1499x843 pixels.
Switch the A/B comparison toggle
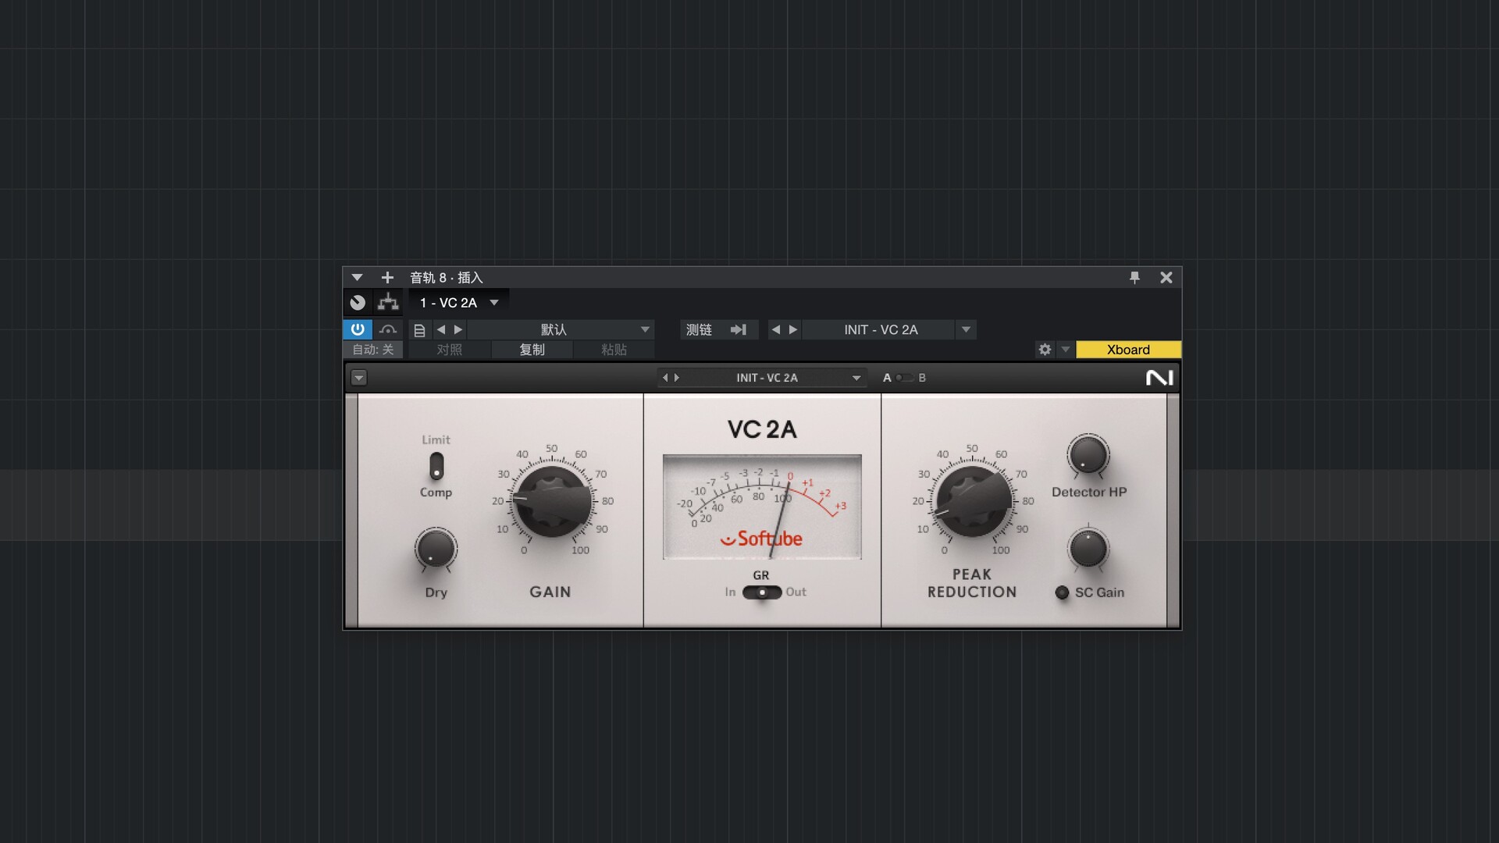tap(904, 378)
